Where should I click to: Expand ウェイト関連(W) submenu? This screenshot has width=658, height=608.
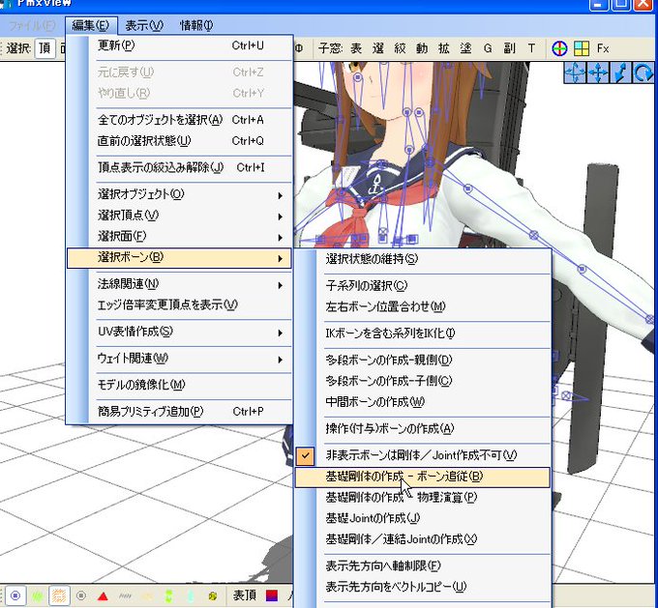[180, 359]
